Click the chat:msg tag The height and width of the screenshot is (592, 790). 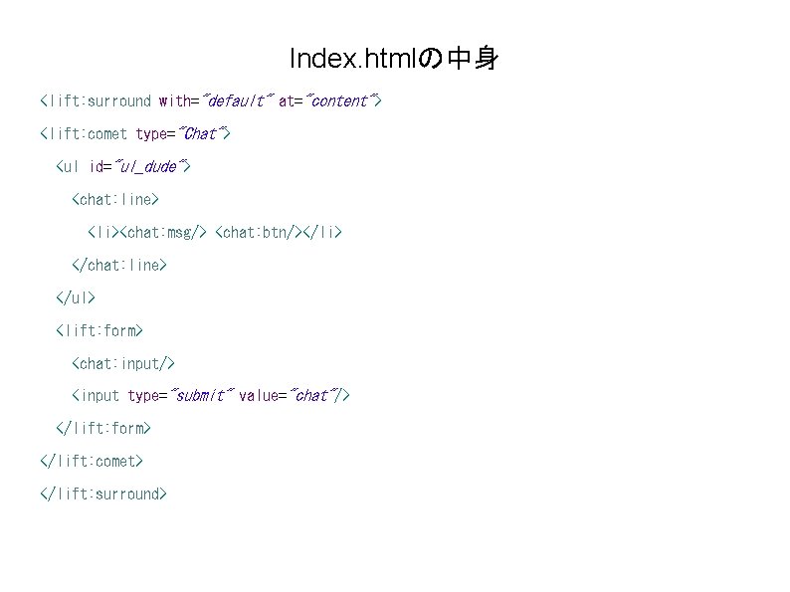coord(163,232)
